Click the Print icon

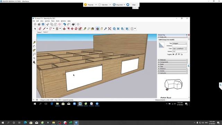73,24
